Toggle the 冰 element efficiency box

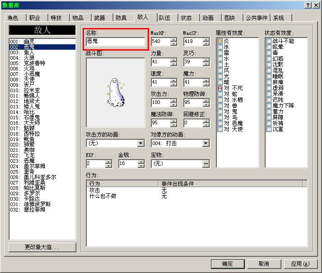[220, 47]
